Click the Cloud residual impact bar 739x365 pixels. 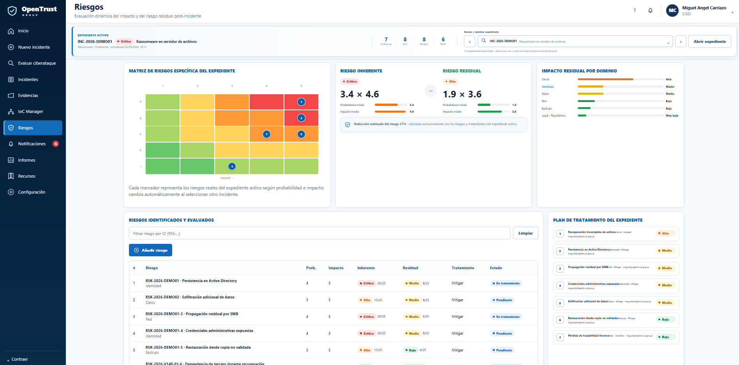pyautogui.click(x=620, y=79)
